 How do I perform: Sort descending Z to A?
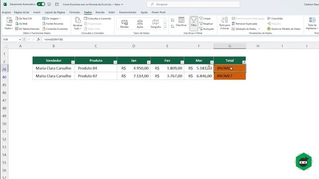click(x=172, y=26)
